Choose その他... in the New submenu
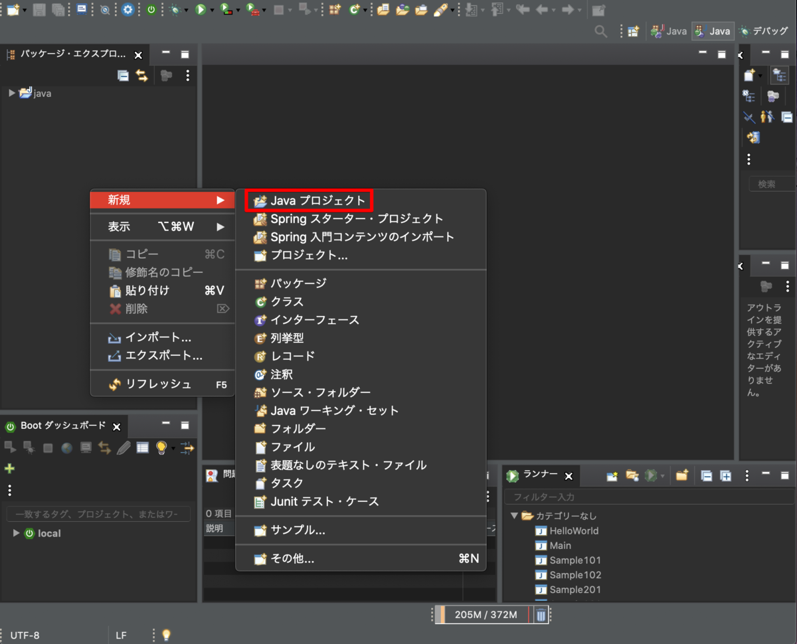797x644 pixels. (x=361, y=558)
